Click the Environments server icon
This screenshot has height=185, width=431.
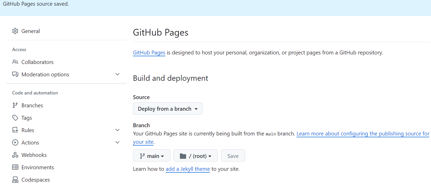(x=15, y=167)
